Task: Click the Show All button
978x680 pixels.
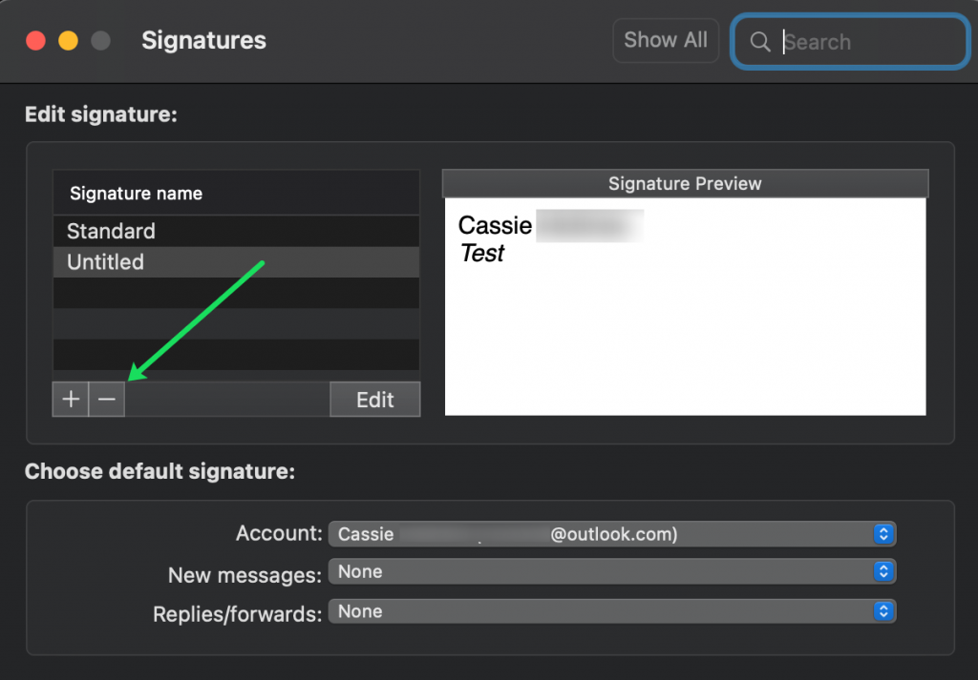Action: pyautogui.click(x=666, y=40)
